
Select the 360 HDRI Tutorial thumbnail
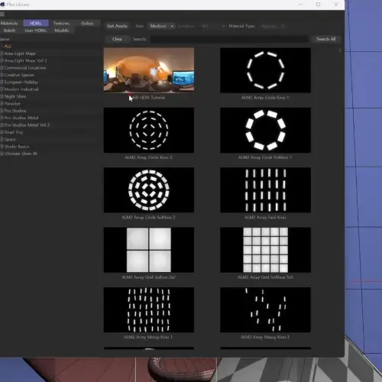click(x=149, y=70)
